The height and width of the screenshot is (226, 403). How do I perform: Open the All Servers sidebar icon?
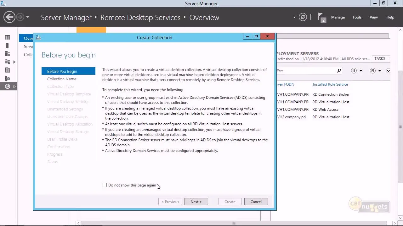point(8,54)
